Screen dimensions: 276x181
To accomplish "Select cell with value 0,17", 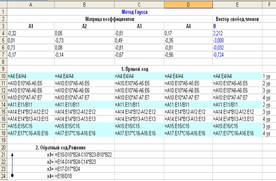I will [188, 33].
